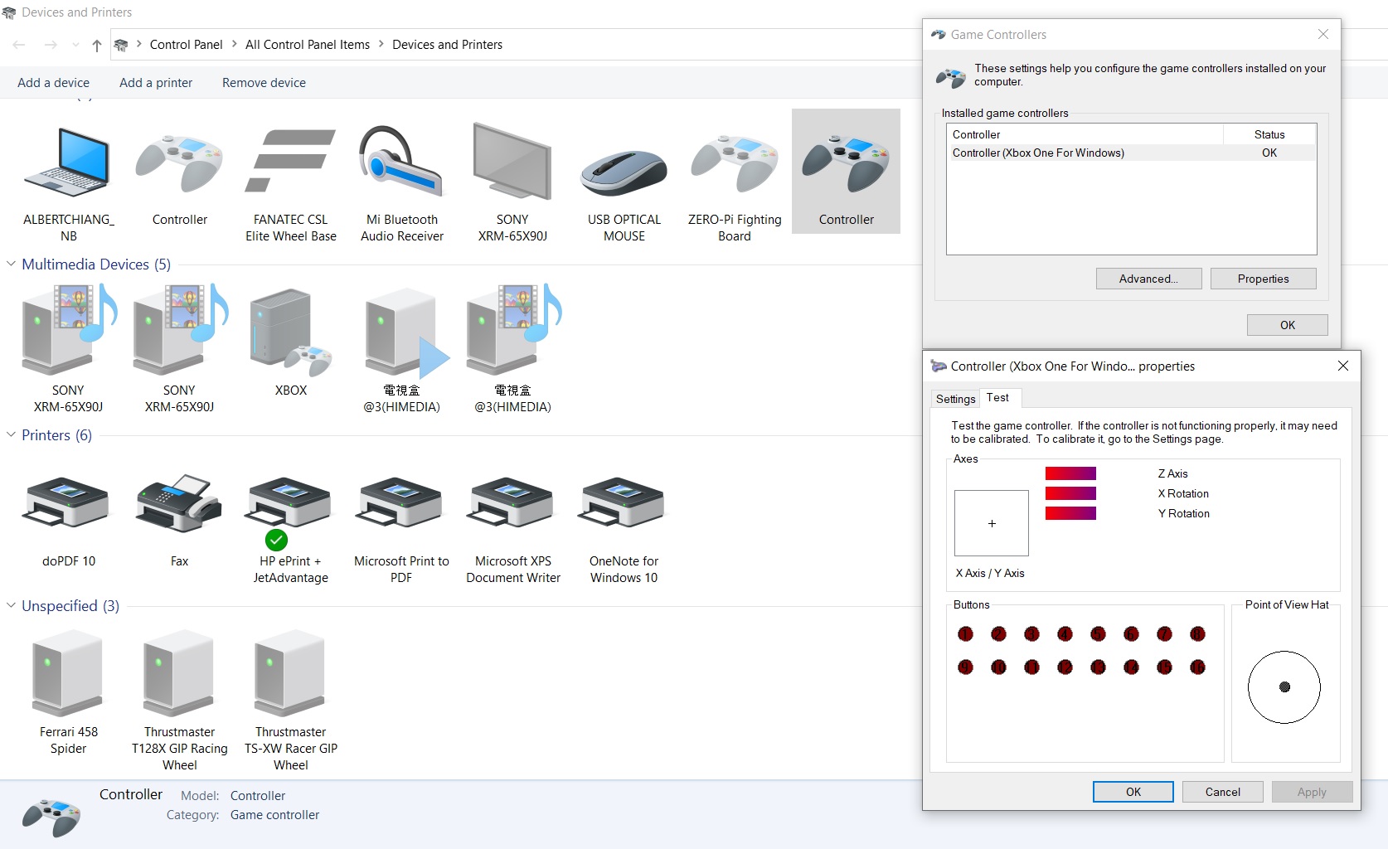Click the Status column header in Game Controllers
This screenshot has width=1388, height=849.
coord(1269,134)
